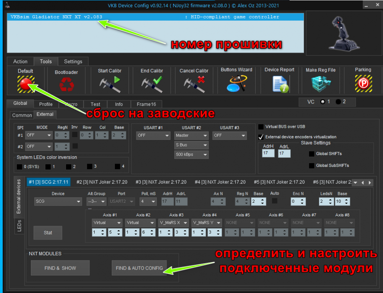383x293 pixels.
Task: Open the Poll, mS dropdown
Action: [x=149, y=202]
